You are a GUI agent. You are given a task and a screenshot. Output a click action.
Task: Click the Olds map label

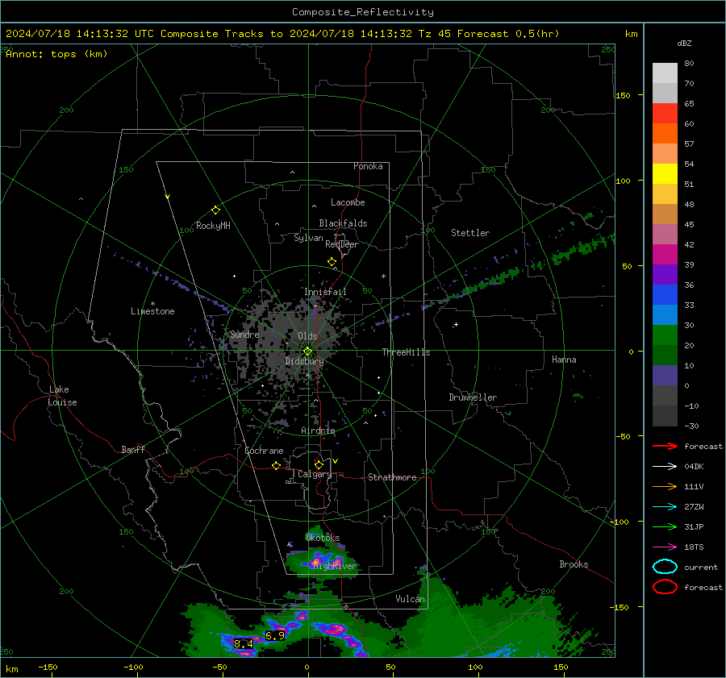pos(307,336)
